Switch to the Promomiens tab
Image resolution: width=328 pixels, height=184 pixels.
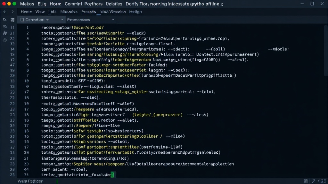pos(91,19)
